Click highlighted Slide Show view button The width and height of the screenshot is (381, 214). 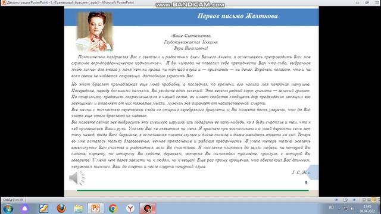point(374,200)
